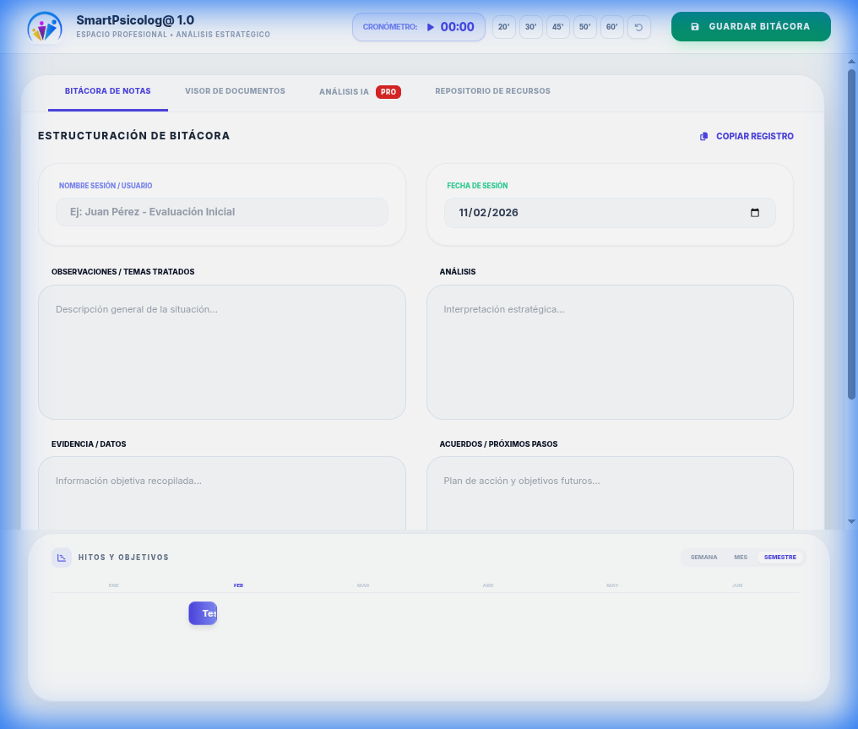Click the SmartPsicolog@ logo icon
The image size is (858, 729).
pyautogui.click(x=44, y=27)
